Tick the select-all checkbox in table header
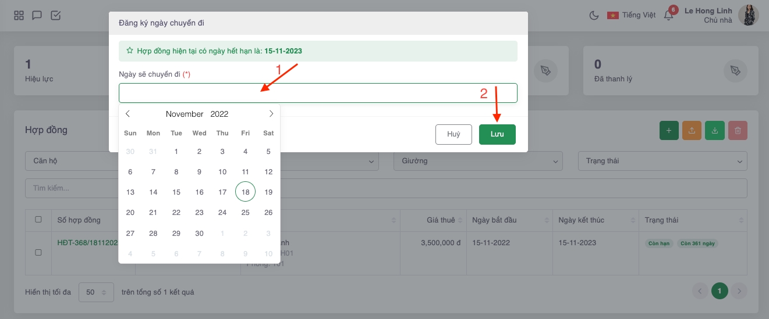Screen dimensions: 769x319 pyautogui.click(x=38, y=220)
